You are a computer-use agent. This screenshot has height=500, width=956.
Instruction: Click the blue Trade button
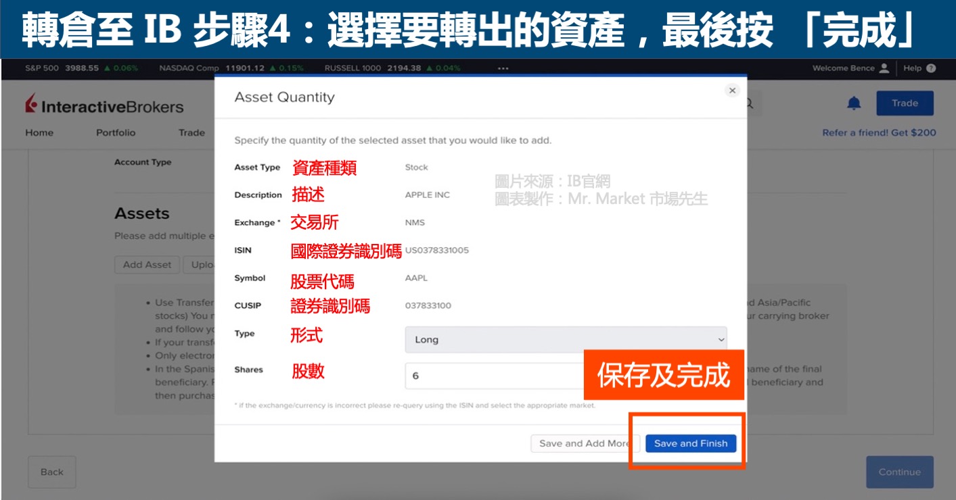point(905,103)
